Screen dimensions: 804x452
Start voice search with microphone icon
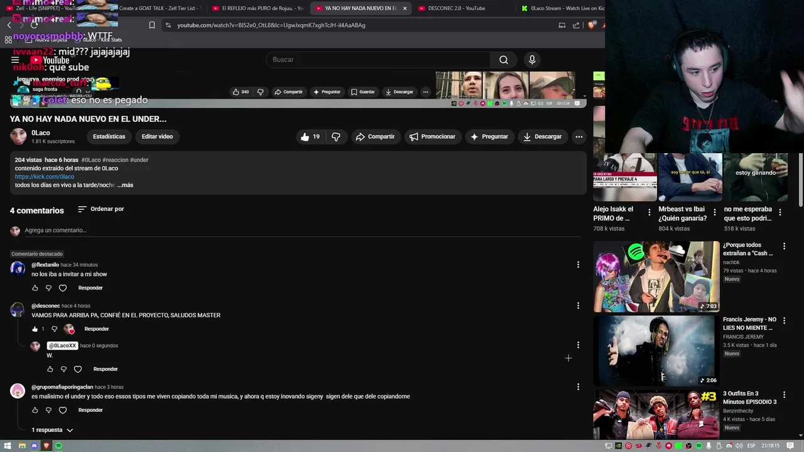(532, 60)
